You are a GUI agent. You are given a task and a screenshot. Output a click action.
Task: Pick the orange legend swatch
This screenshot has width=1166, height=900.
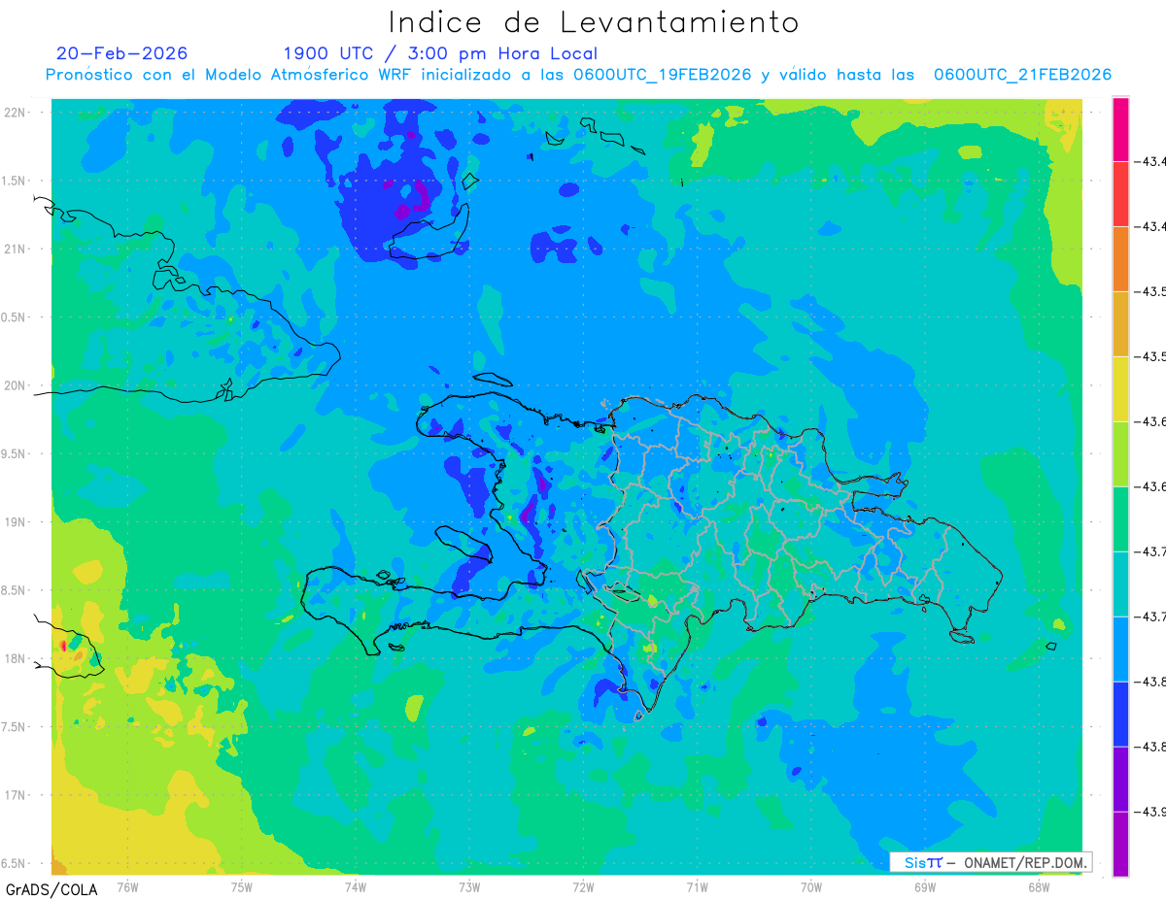[1120, 259]
